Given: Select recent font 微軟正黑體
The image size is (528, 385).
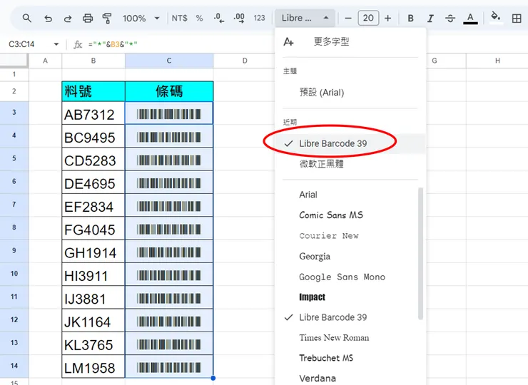Looking at the screenshot, I should (350, 164).
